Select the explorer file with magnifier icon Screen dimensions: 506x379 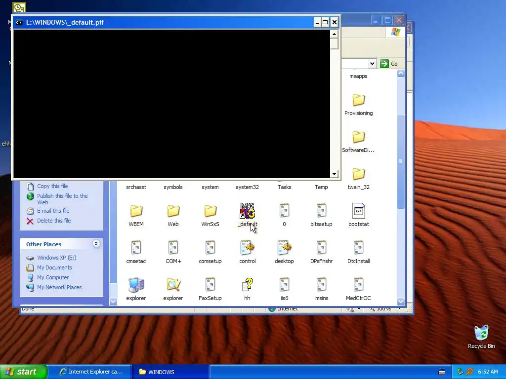coord(173,285)
